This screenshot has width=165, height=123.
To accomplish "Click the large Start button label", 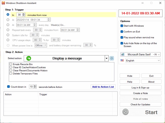I will (x=151, y=112).
